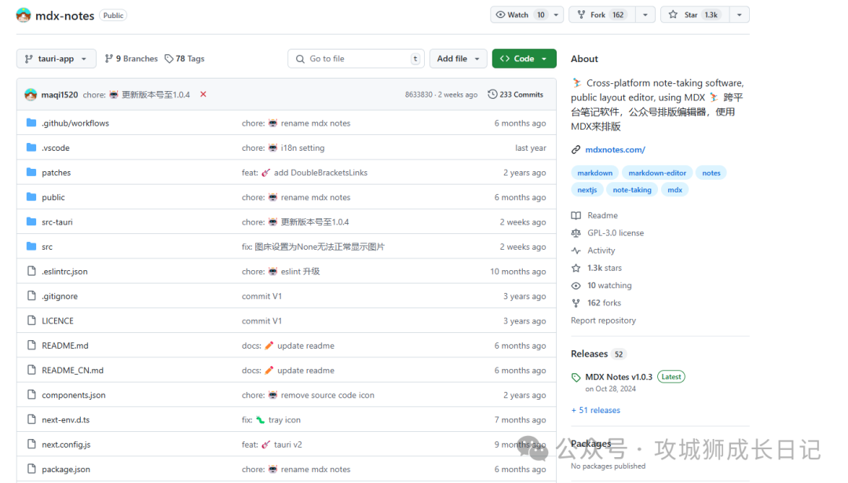The height and width of the screenshot is (483, 848).
Task: Click the nextjs topic tag
Action: pyautogui.click(x=587, y=190)
